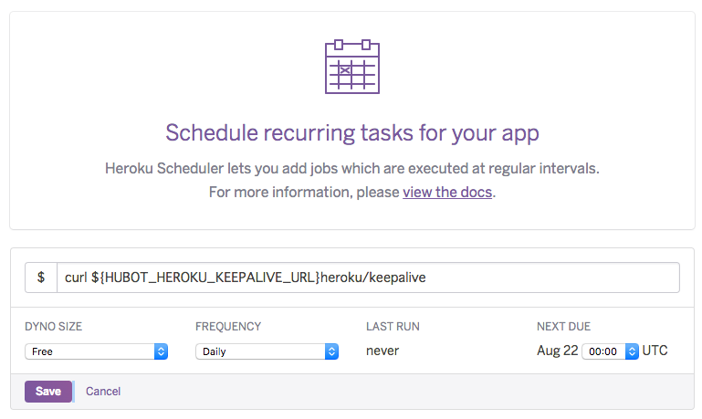This screenshot has width=702, height=419.
Task: Click the dollar sign prompt label
Action: (41, 278)
